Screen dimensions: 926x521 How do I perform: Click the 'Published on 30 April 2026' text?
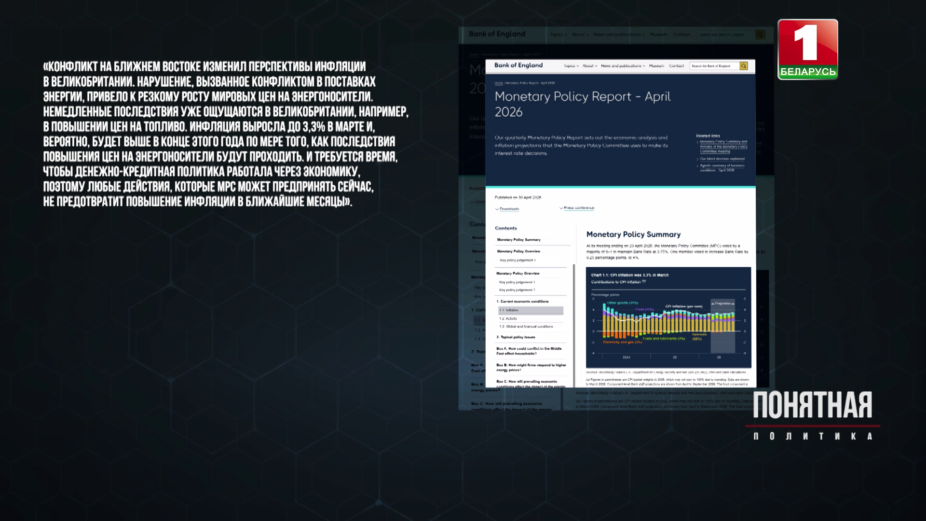[518, 198]
